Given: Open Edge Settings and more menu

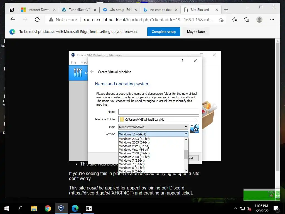Looking at the screenshot, I should (272, 20).
